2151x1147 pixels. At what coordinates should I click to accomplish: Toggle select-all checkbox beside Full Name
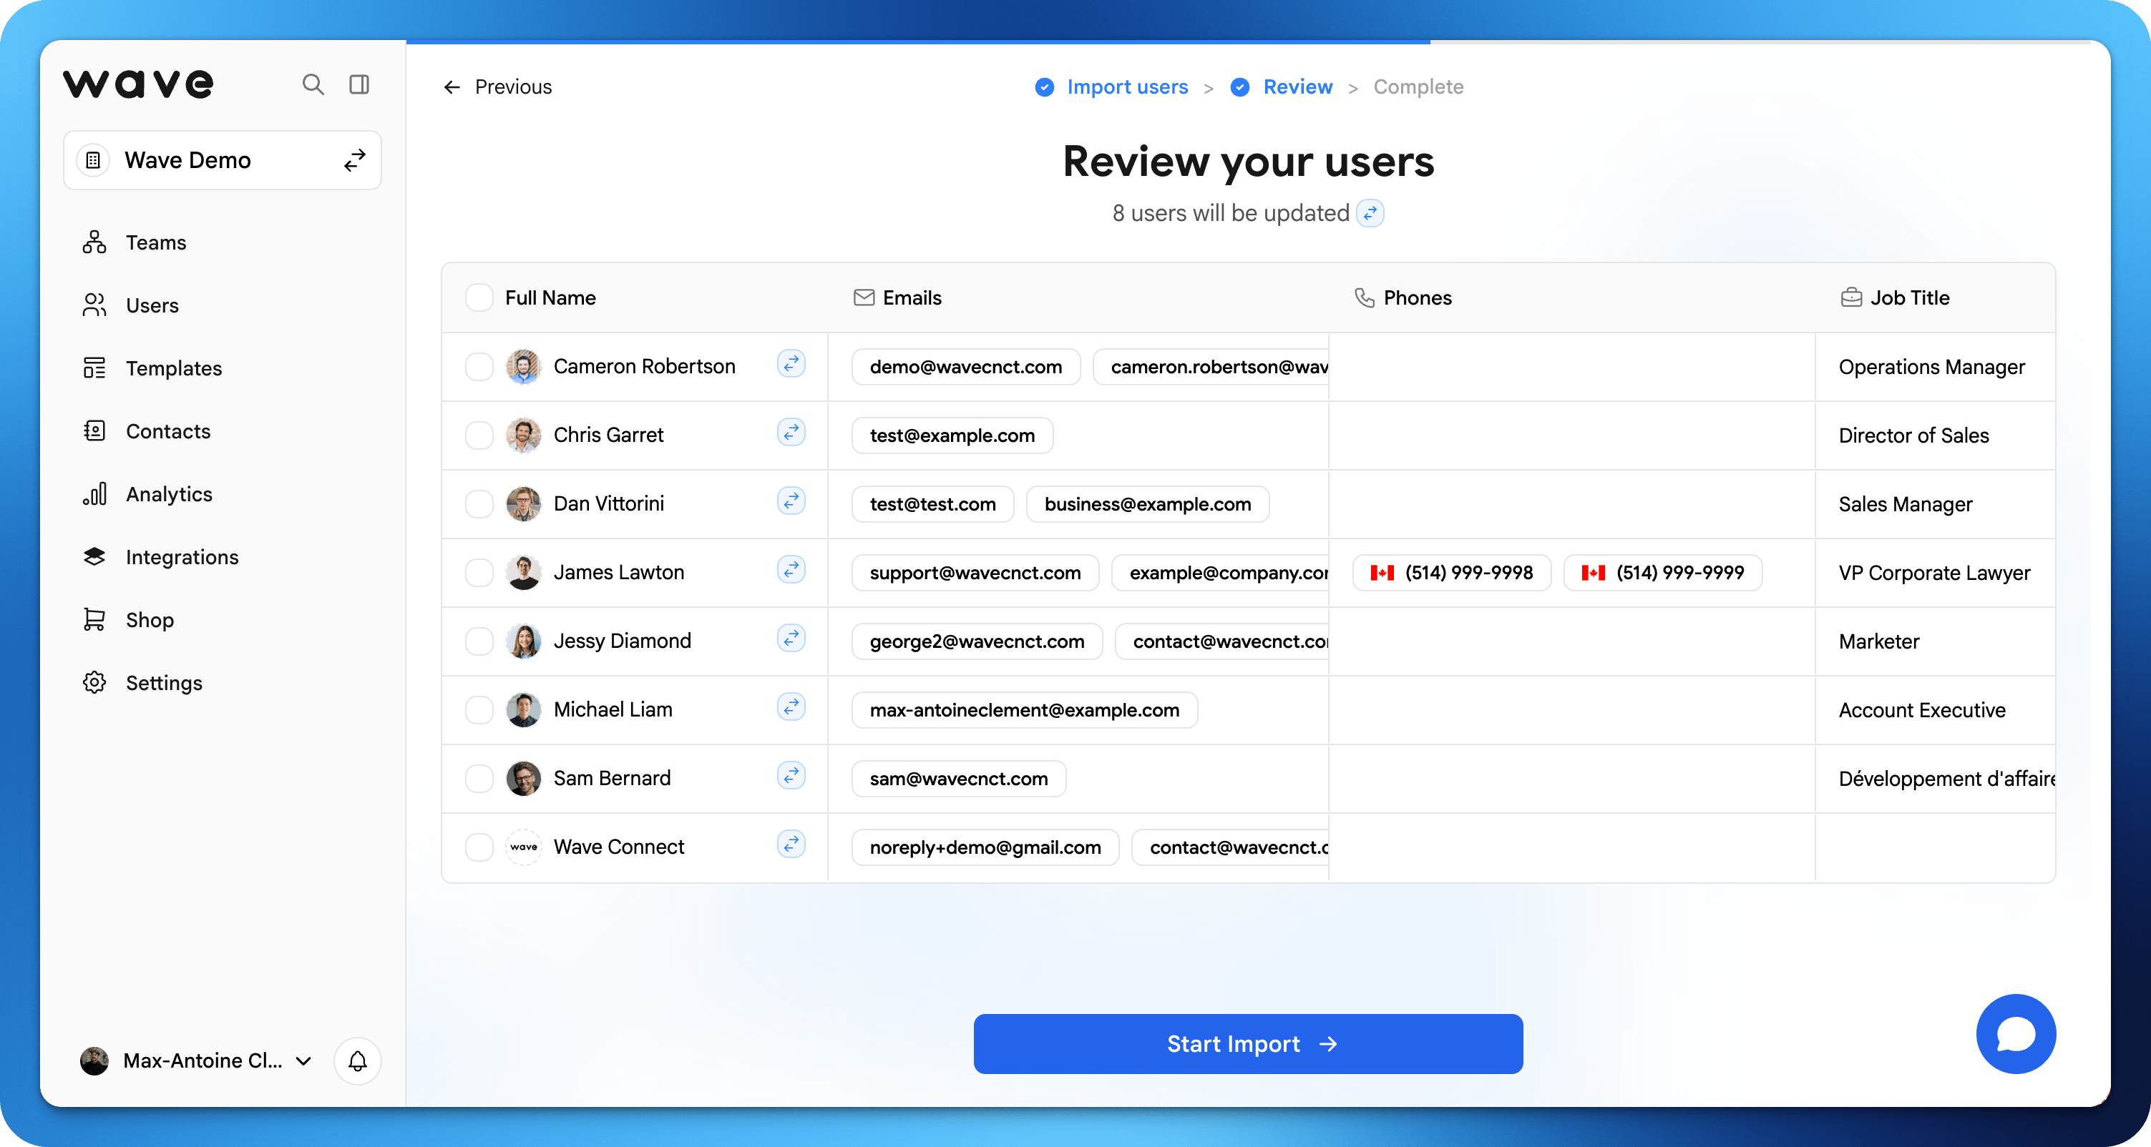pos(479,297)
